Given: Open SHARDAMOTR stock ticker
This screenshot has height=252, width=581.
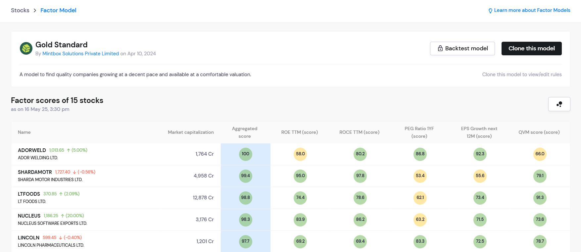Looking at the screenshot, I should click(x=35, y=172).
